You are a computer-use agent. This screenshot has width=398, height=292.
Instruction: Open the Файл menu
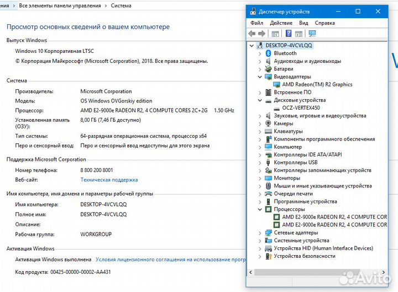pos(256,23)
